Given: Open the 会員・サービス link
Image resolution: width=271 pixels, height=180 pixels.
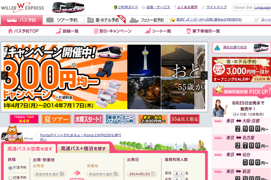Looking at the screenshot, I should [158, 7].
